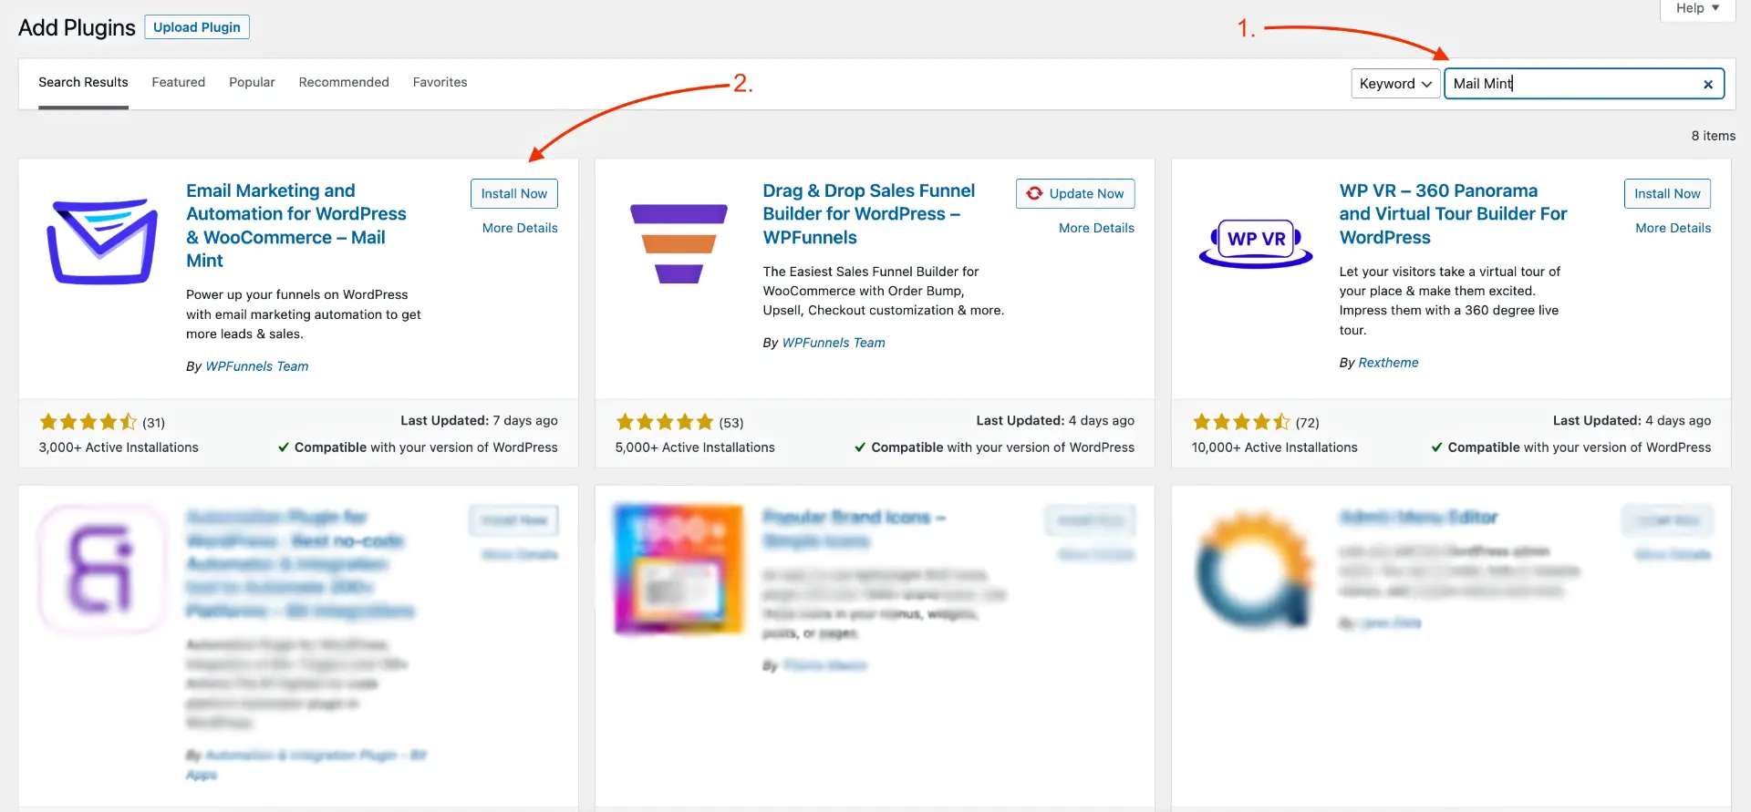Viewport: 1751px width, 812px height.
Task: Open the WP VR 360 Panorama title link
Action: tap(1453, 214)
